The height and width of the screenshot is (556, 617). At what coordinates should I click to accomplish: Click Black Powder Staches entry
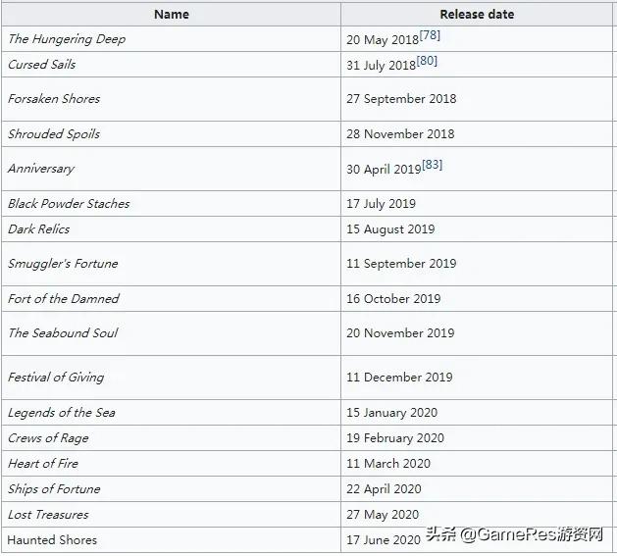click(x=69, y=204)
